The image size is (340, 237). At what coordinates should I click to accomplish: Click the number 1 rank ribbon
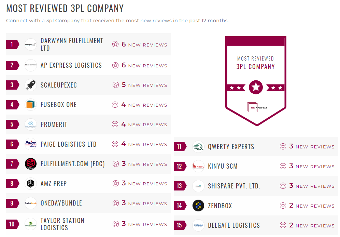point(12,44)
